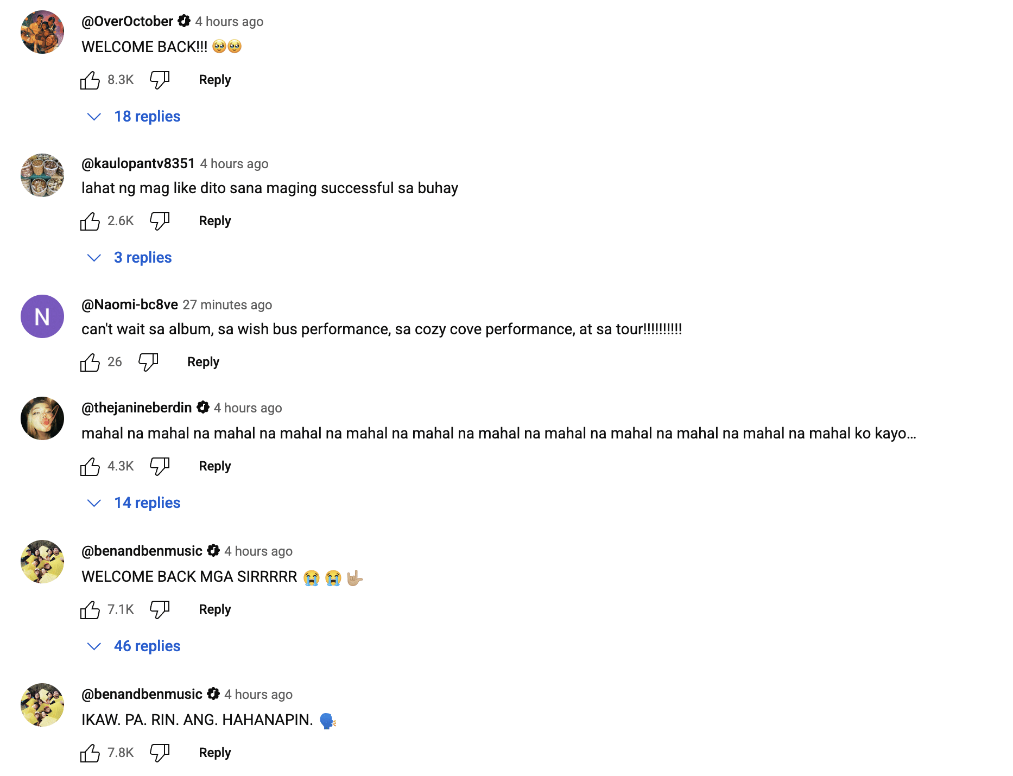Reply to @Naomi-bc8ve's comment
The height and width of the screenshot is (776, 1013).
coord(202,362)
